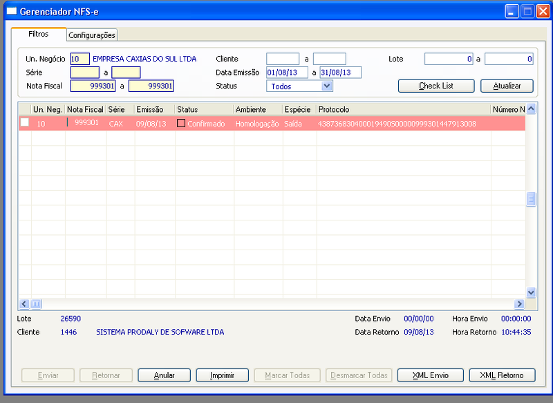Edit the Data Emissão start date 01/08/13

pos(287,73)
